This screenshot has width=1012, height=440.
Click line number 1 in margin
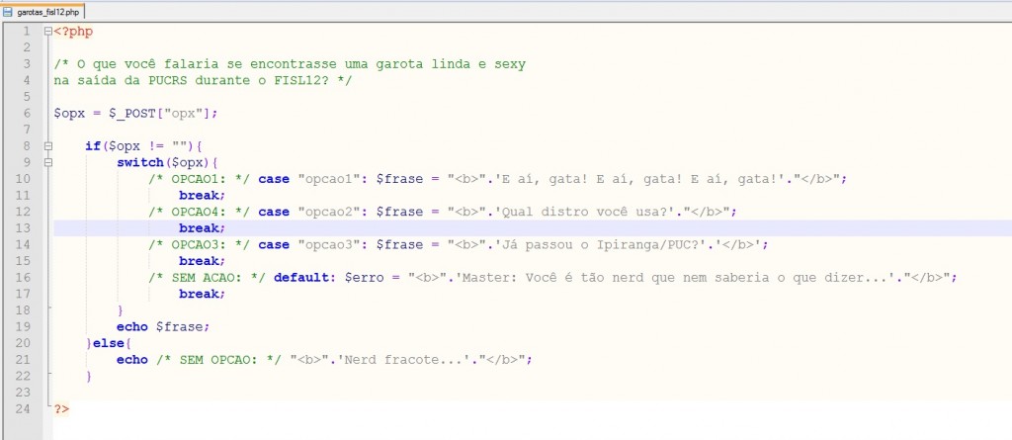(26, 31)
